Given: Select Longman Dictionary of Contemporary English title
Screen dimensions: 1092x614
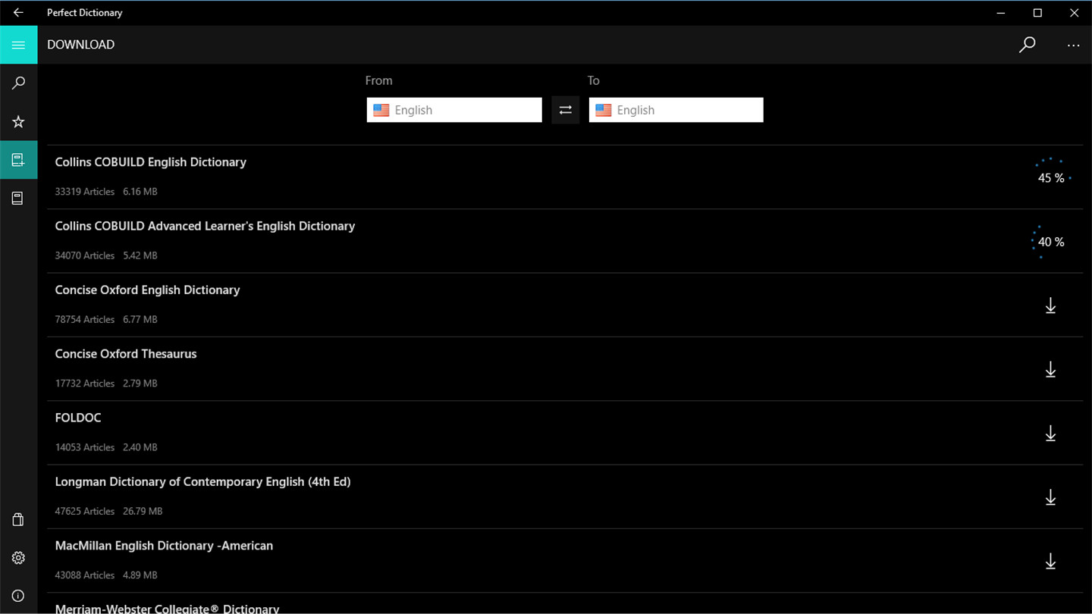Looking at the screenshot, I should (203, 481).
